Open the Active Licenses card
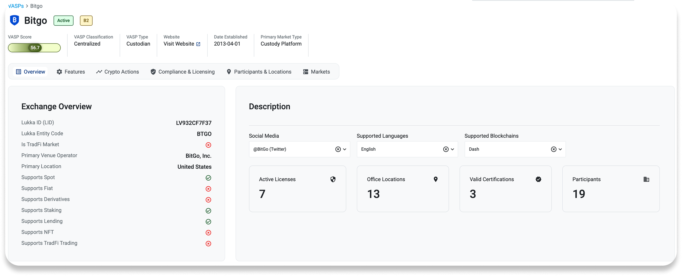The image size is (682, 276). point(298,189)
